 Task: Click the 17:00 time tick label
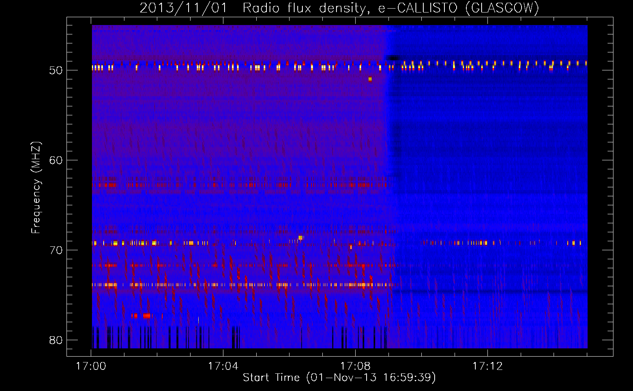coord(91,366)
